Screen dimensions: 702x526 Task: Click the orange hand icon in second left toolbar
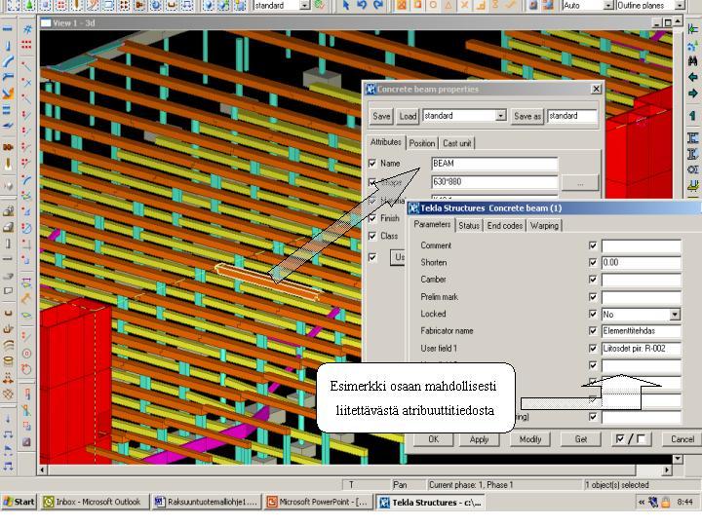[x=27, y=297]
